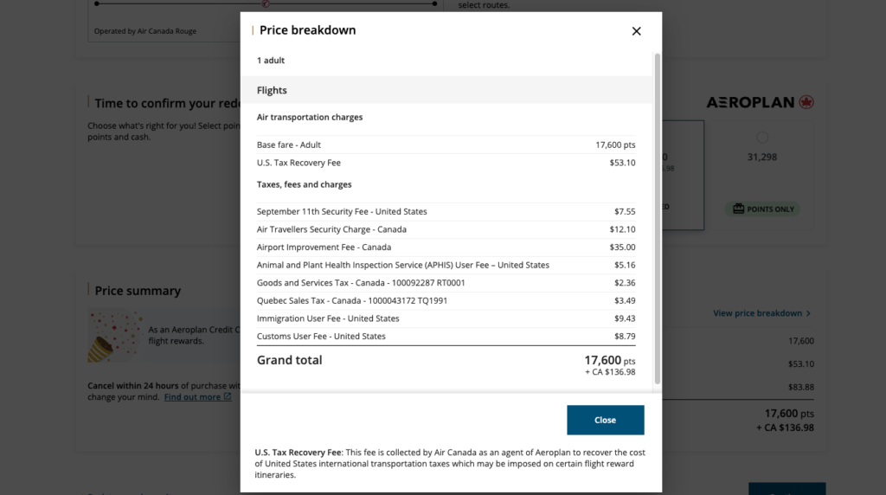886x495 pixels.
Task: Click the Quebec Sales Tax row
Action: coord(446,300)
